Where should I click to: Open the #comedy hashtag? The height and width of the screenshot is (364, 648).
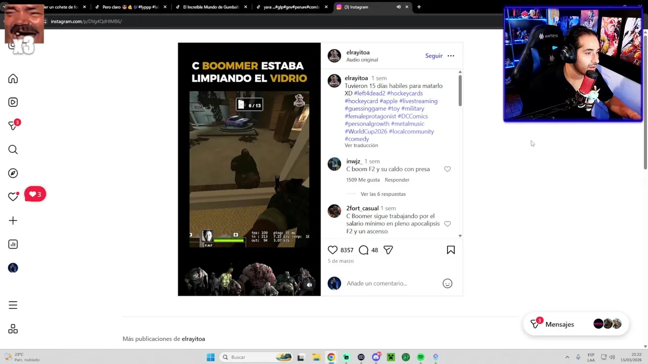pyautogui.click(x=357, y=139)
